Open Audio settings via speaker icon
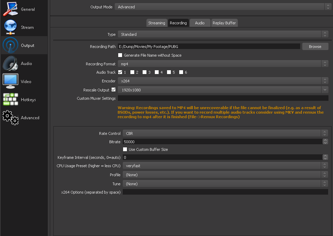 pos(10,63)
